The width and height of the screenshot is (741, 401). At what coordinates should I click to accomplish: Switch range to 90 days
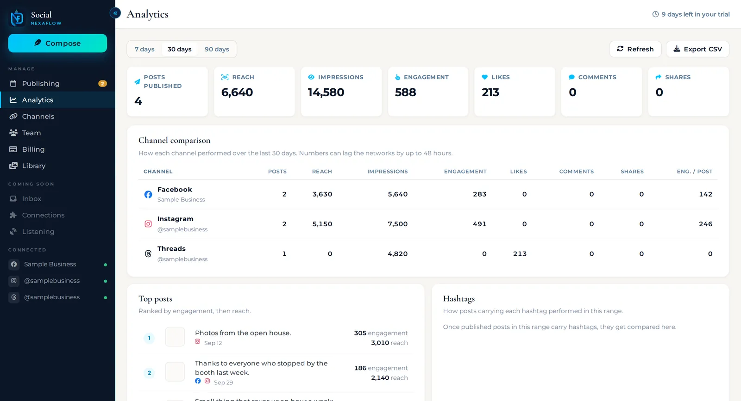217,49
